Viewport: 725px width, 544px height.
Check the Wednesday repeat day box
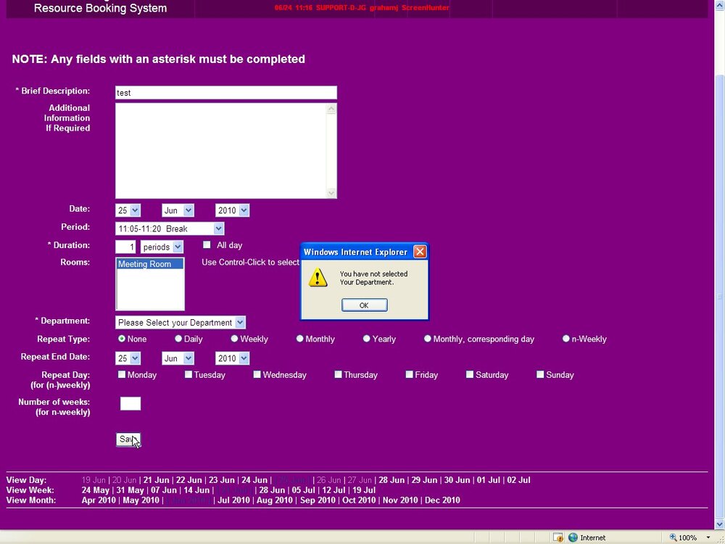[257, 374]
